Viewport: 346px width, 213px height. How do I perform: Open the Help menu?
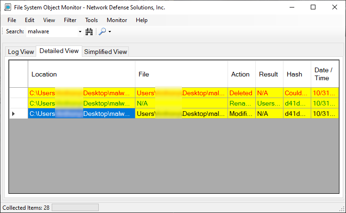[142, 20]
